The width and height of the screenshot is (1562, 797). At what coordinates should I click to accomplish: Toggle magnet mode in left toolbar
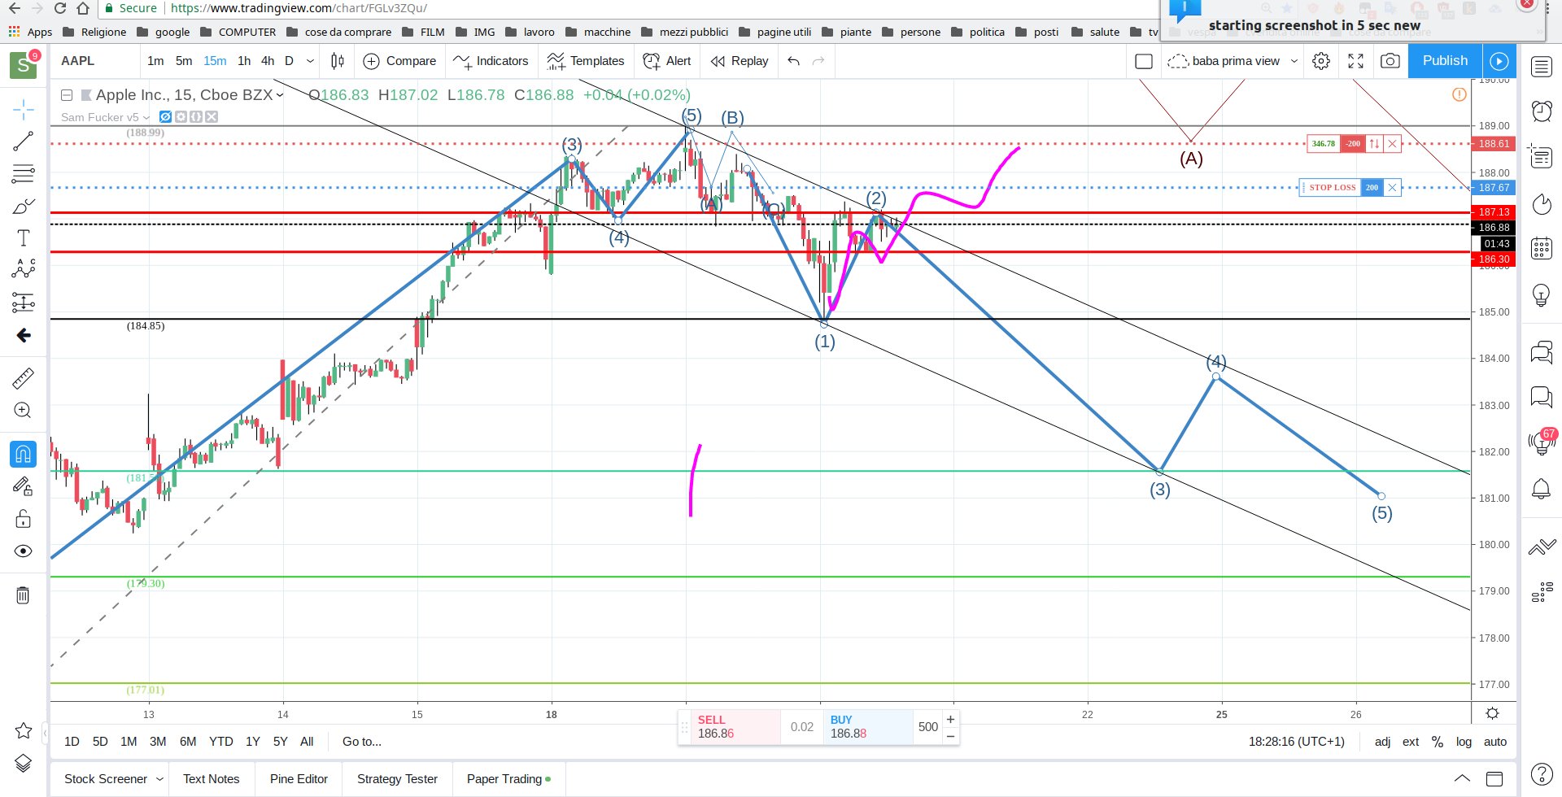pyautogui.click(x=24, y=454)
